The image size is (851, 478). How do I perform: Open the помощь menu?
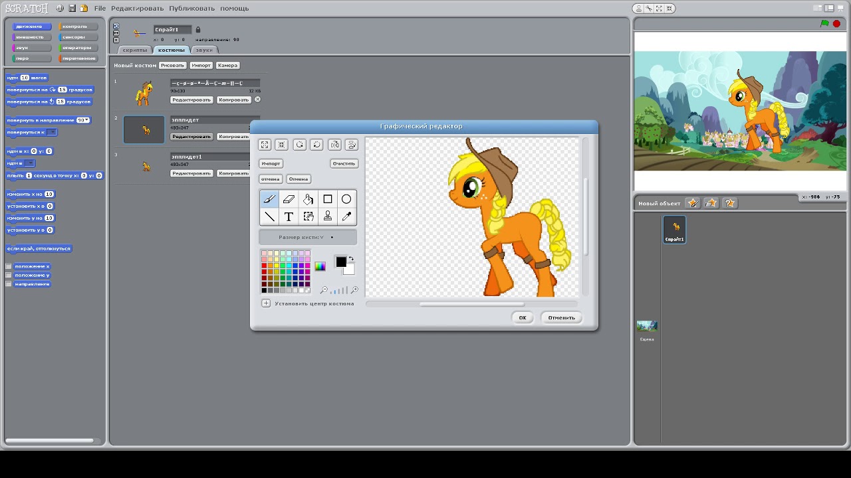click(234, 9)
